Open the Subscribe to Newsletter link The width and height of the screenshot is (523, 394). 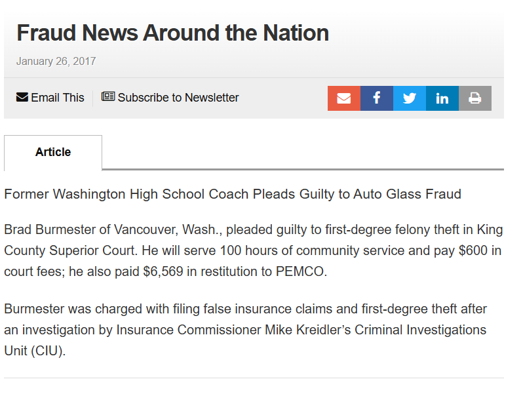pyautogui.click(x=178, y=98)
